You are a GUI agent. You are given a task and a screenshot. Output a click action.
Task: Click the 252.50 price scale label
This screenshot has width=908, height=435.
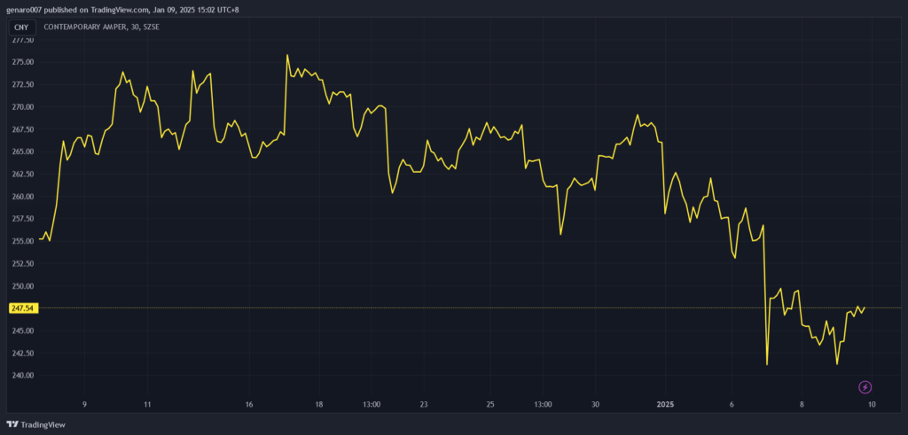click(22, 264)
